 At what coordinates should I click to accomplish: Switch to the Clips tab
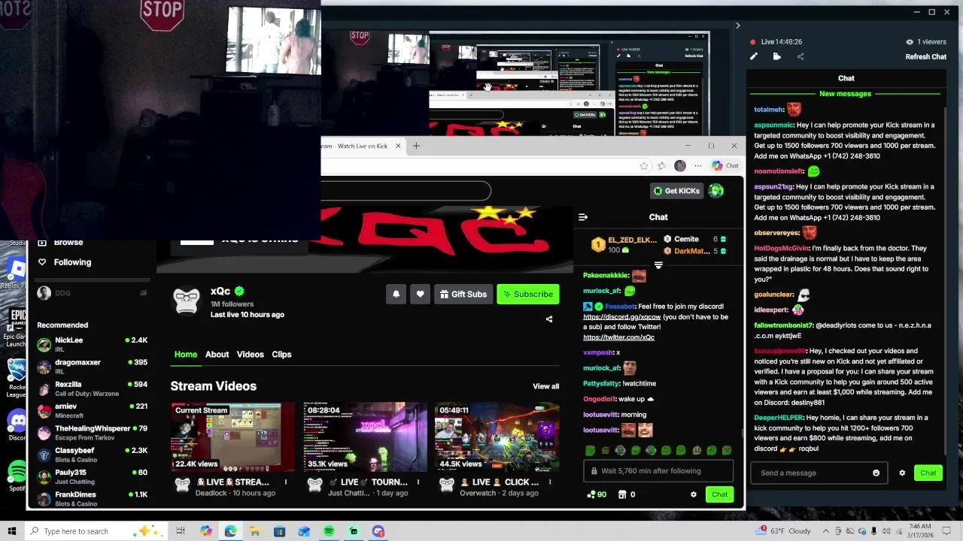pyautogui.click(x=281, y=355)
